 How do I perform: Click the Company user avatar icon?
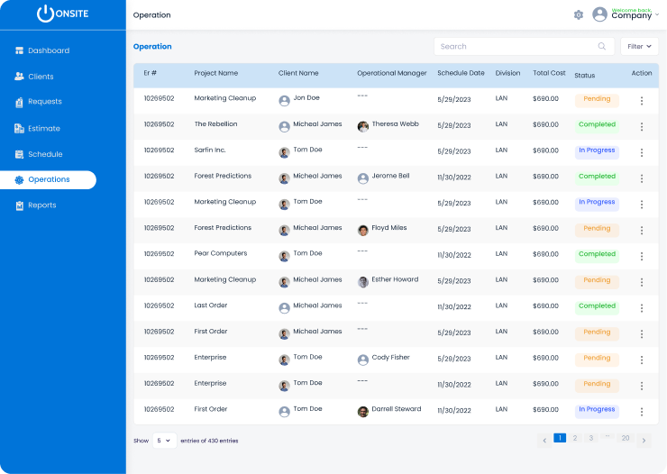point(599,14)
